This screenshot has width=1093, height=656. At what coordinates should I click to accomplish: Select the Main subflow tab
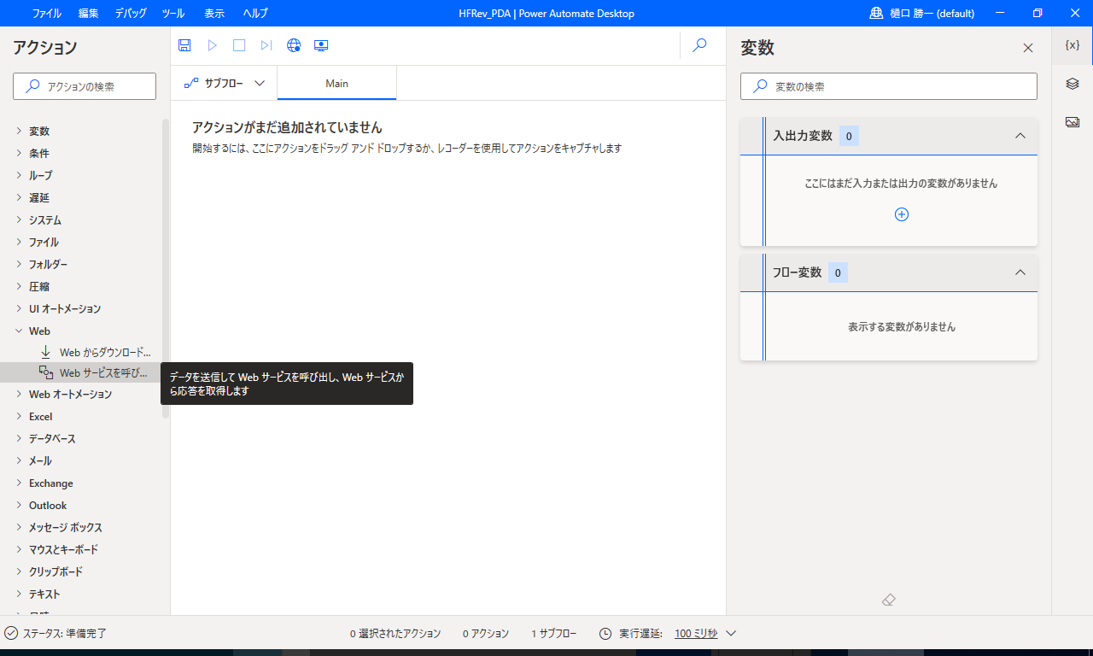(x=336, y=84)
